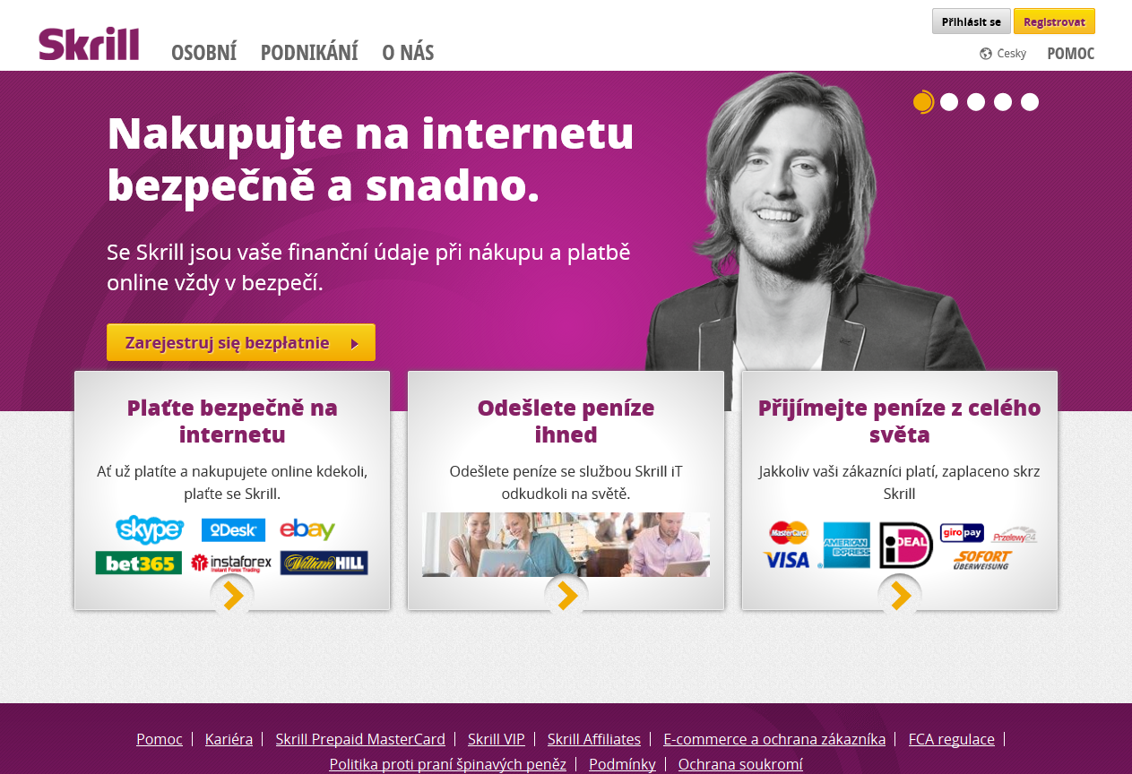Open the arrow under Odešlete peníze card
Viewport: 1132px width, 774px height.
pyautogui.click(x=566, y=596)
